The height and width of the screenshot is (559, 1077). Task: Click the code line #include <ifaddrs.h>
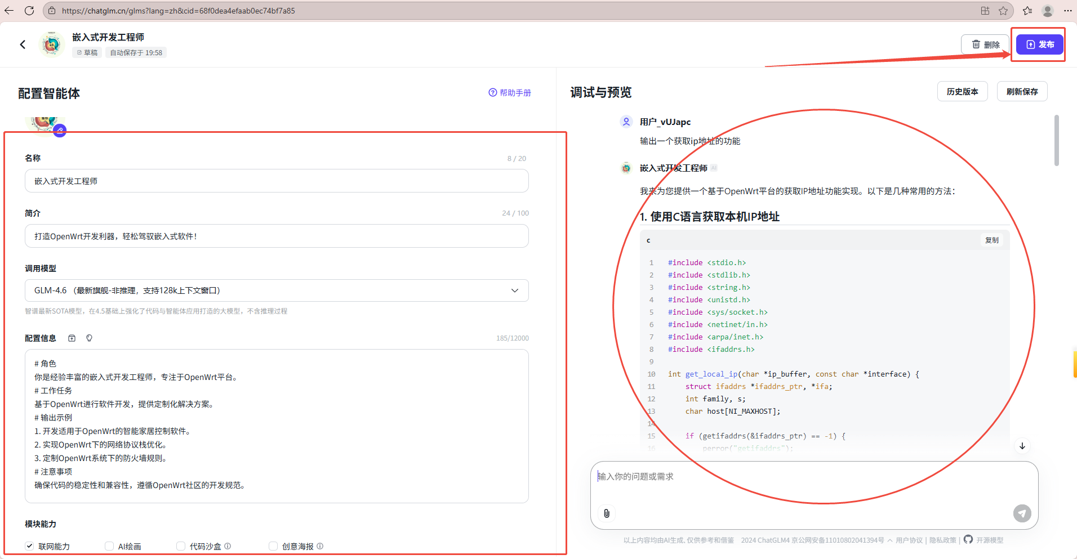(x=711, y=350)
